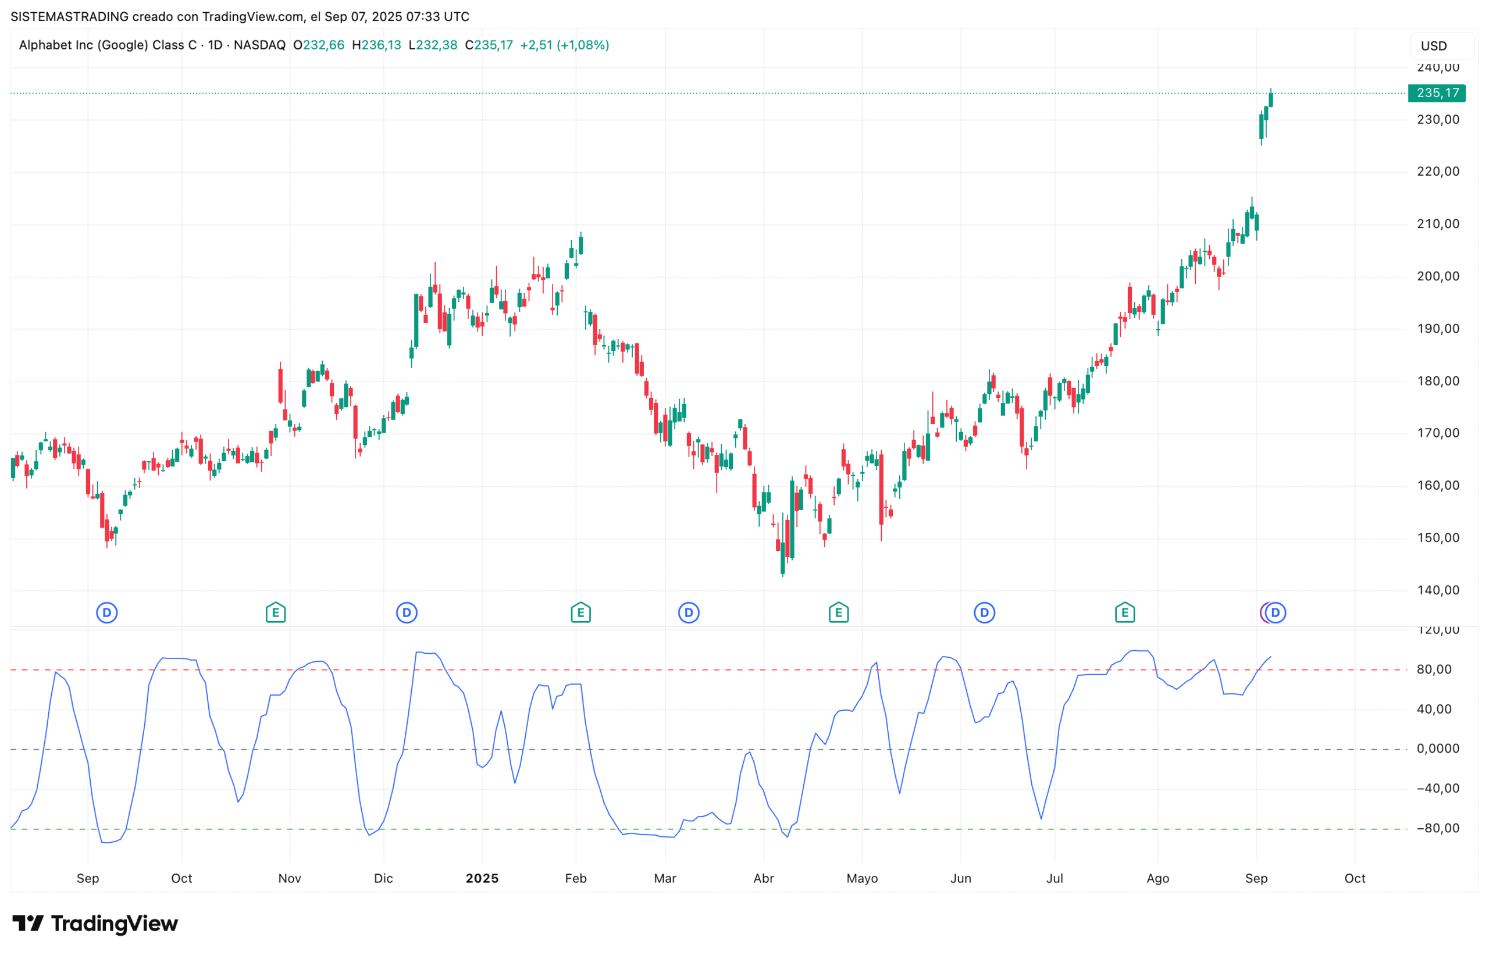Click the TradingView logo at bottom left
The image size is (1489, 955).
coord(93,924)
